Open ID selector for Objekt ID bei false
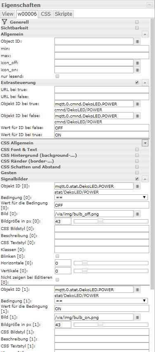Viewport: 155px width, 352px height. [x=137, y=116]
